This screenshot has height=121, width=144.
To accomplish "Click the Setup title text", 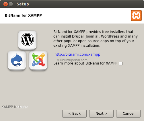I will (23, 4).
